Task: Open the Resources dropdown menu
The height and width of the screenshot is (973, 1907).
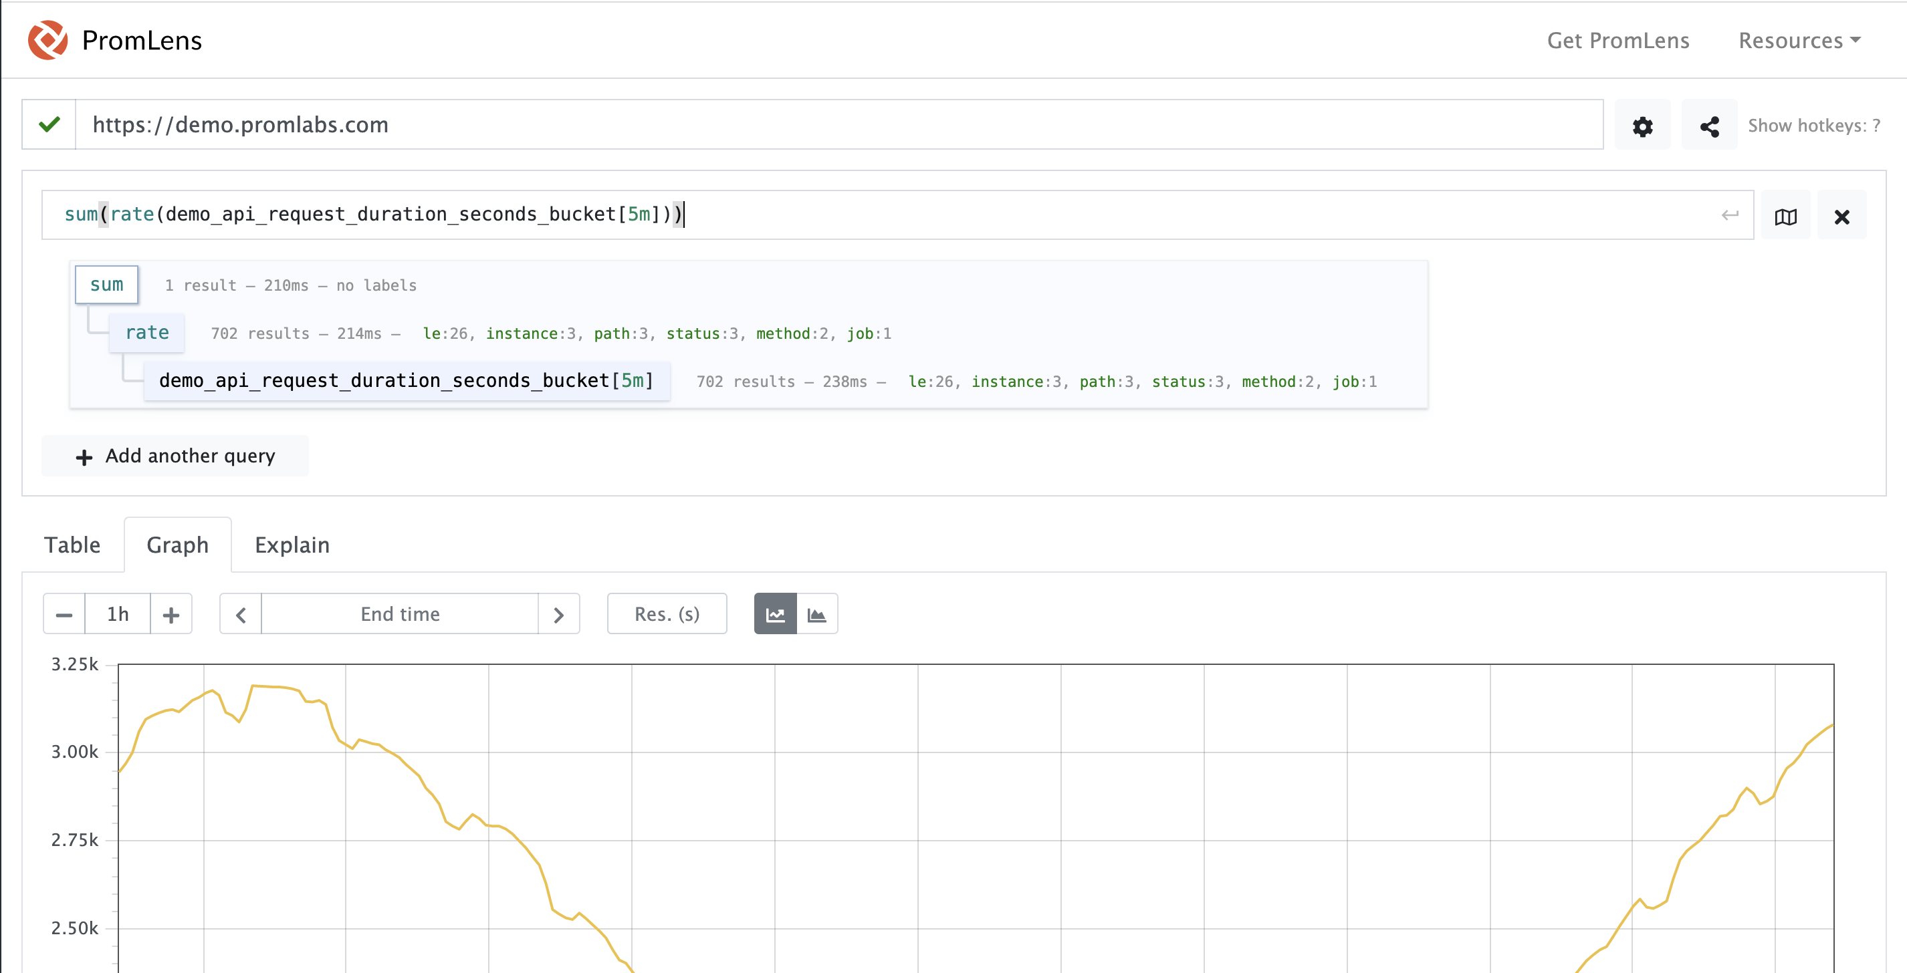Action: 1799,40
